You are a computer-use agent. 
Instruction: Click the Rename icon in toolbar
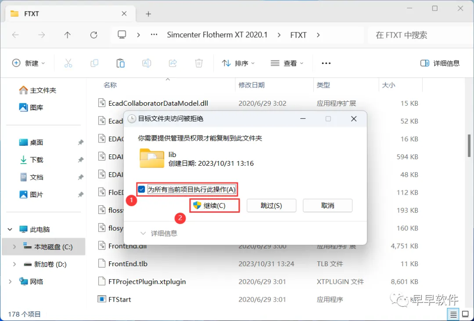click(147, 63)
